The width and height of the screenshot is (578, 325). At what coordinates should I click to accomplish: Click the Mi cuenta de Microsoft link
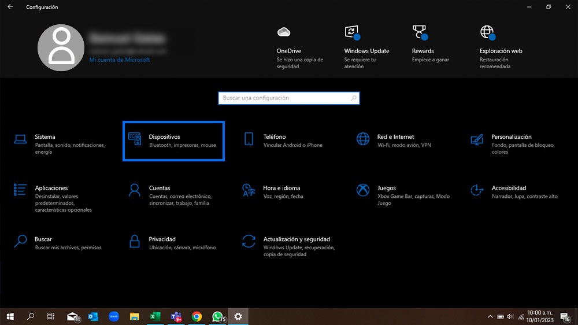[x=120, y=60]
